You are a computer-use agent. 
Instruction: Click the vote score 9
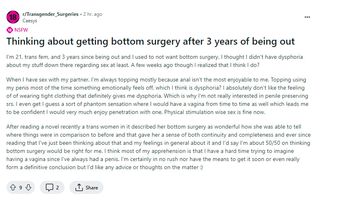tap(21, 187)
